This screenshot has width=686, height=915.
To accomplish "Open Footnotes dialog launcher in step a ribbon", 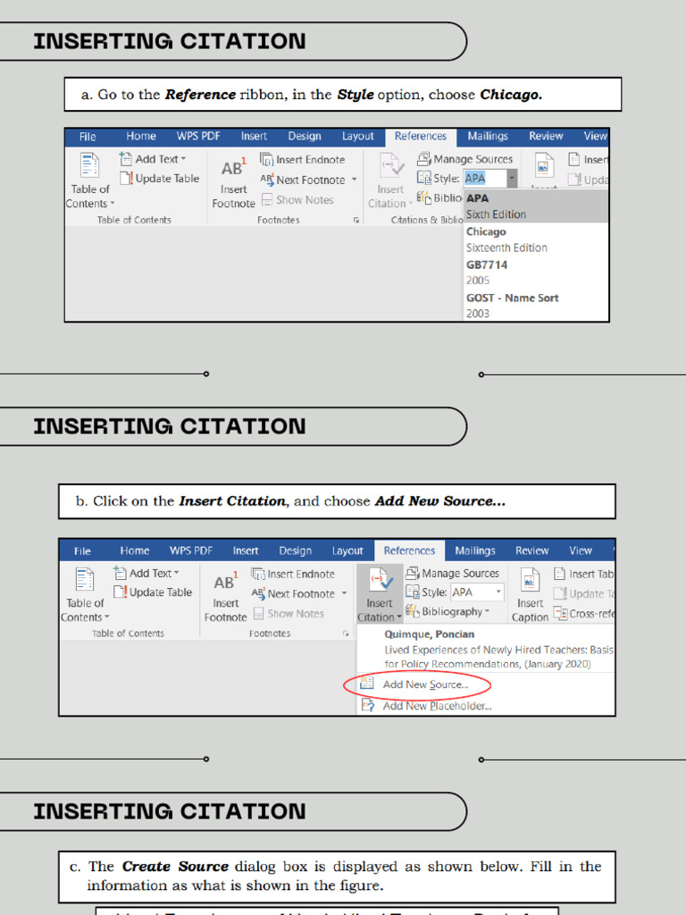I will coord(356,220).
